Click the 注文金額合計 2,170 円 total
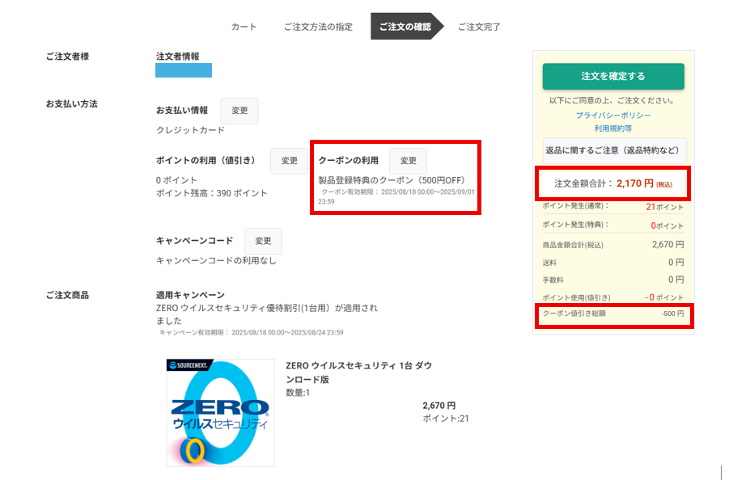Viewport: 733px width, 480px height. pyautogui.click(x=613, y=184)
